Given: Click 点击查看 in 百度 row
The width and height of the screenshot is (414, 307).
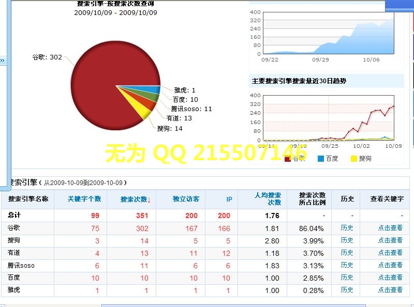Looking at the screenshot, I should pyautogui.click(x=390, y=278).
